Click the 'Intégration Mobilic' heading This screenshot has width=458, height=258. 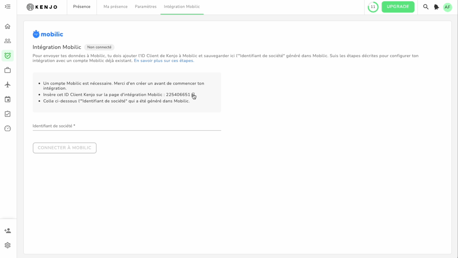point(57,47)
